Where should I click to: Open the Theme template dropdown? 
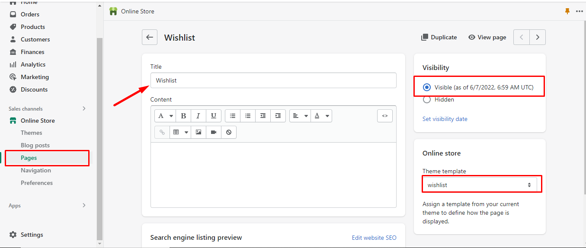(479, 185)
